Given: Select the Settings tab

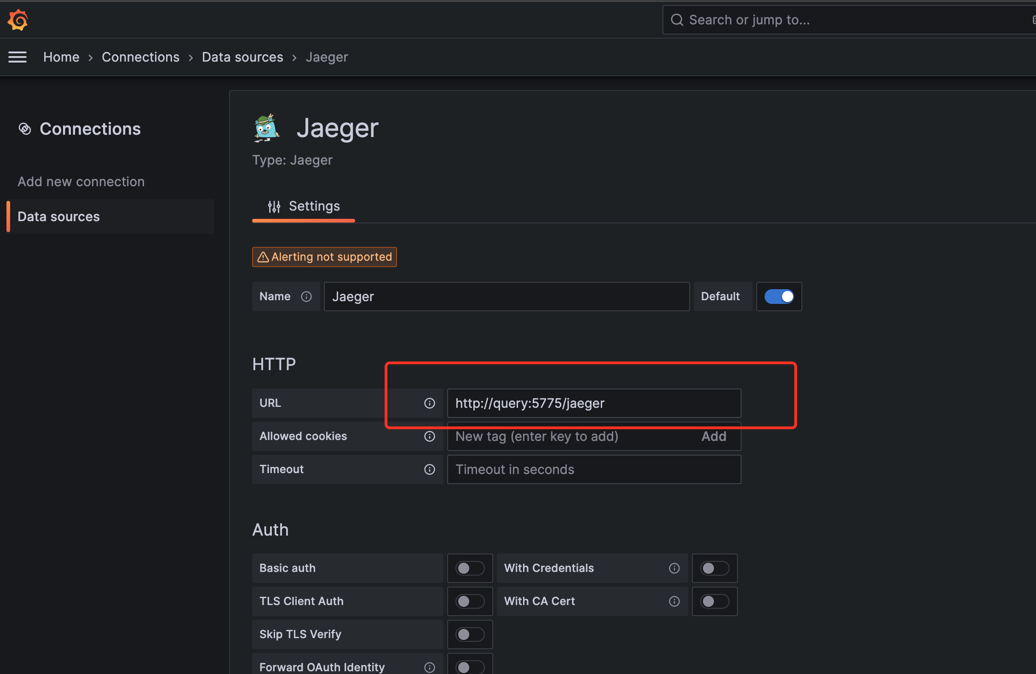Looking at the screenshot, I should pos(304,206).
